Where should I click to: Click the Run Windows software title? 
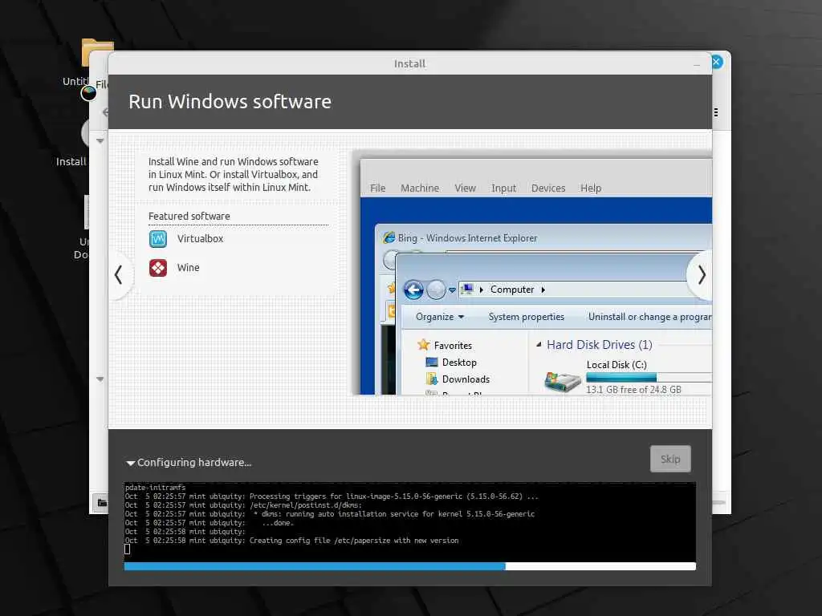230,102
